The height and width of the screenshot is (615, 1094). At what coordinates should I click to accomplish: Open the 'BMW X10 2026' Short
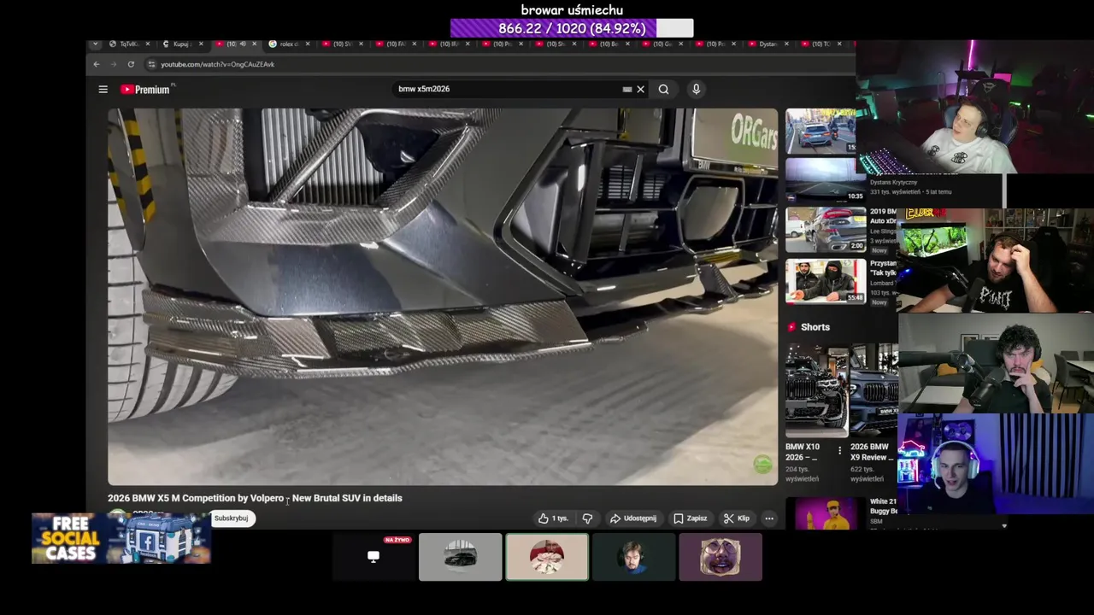click(x=816, y=390)
